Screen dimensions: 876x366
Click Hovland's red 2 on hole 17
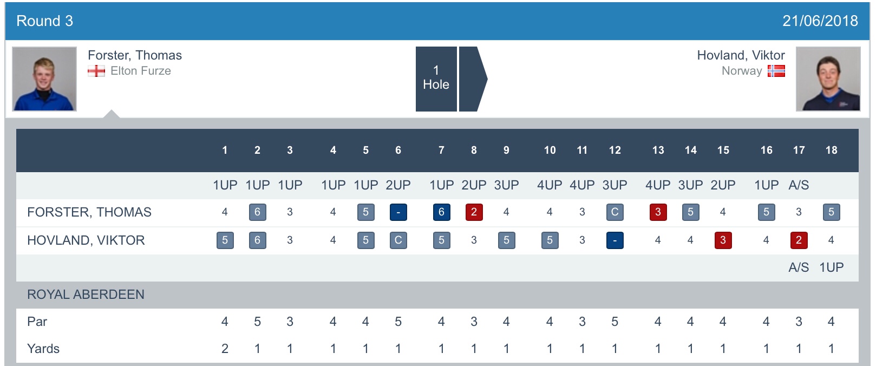[x=799, y=240]
